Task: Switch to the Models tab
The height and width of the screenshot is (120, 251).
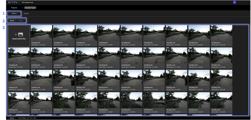Action: click(x=26, y=13)
